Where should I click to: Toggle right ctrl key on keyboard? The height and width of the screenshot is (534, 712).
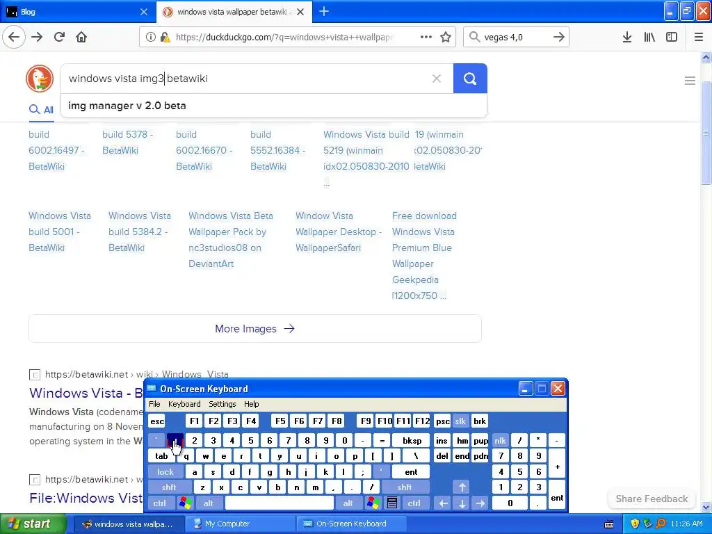pos(414,503)
